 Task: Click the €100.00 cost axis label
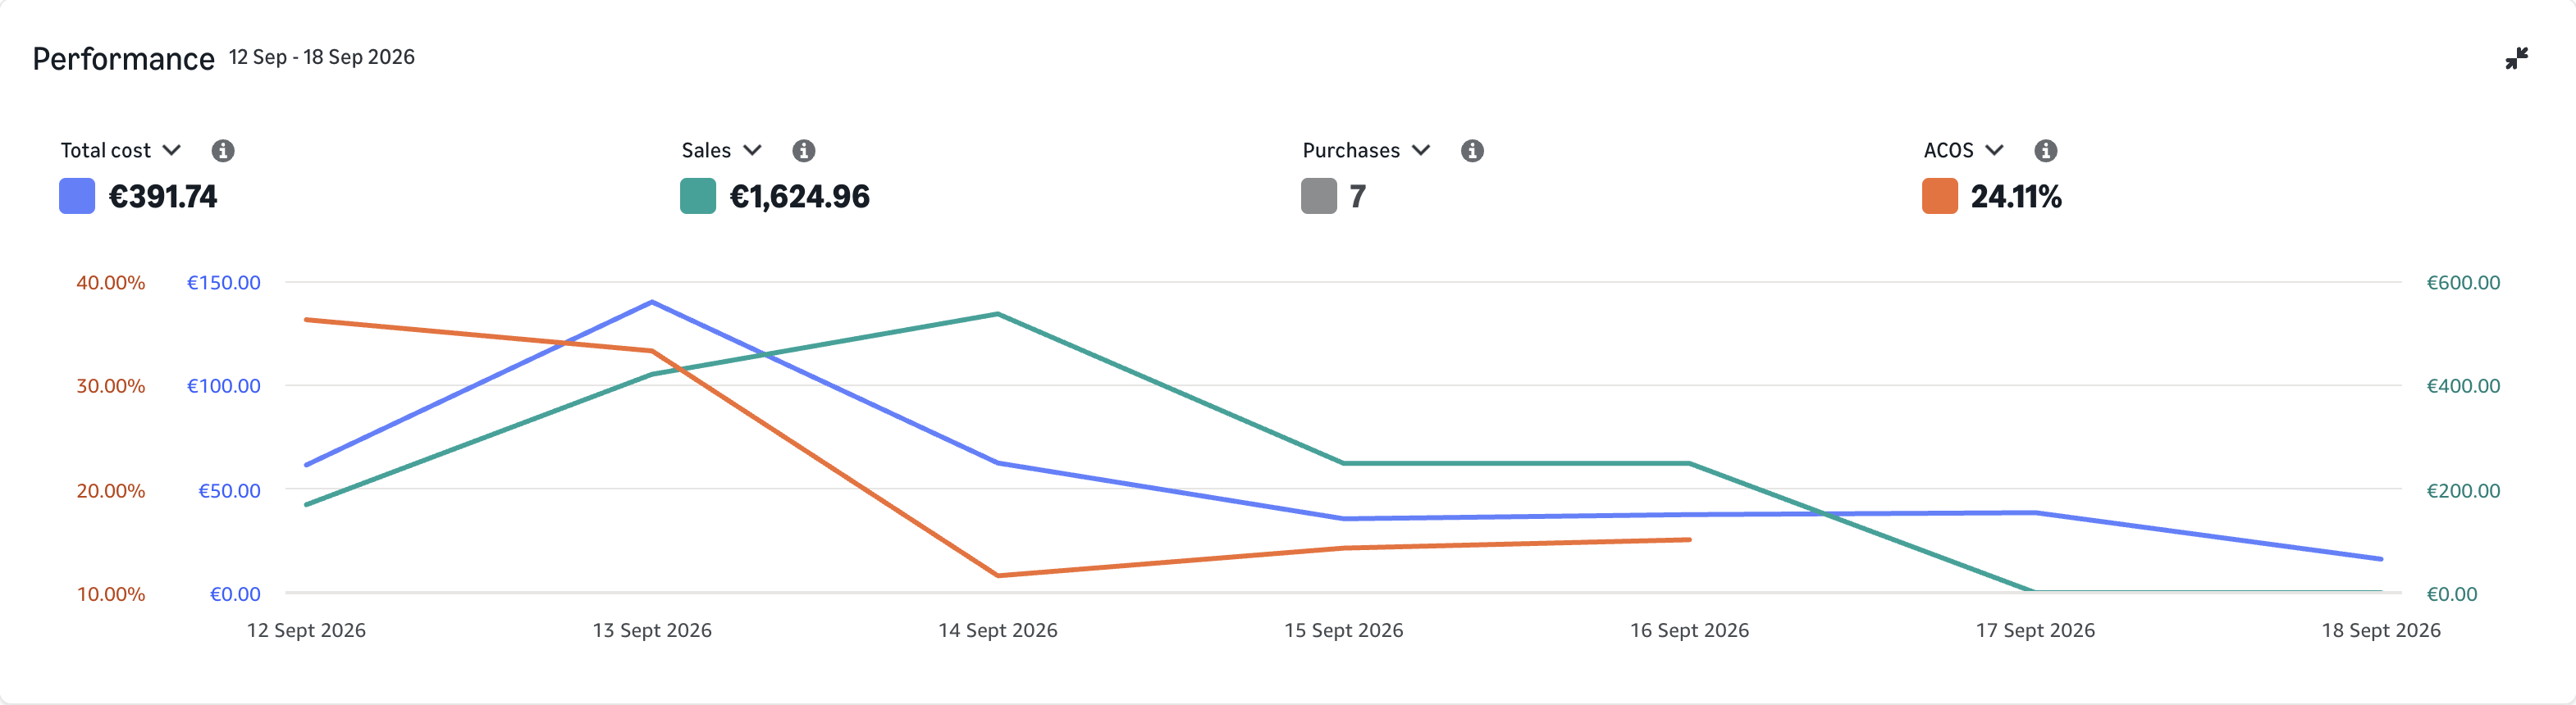[x=224, y=386]
